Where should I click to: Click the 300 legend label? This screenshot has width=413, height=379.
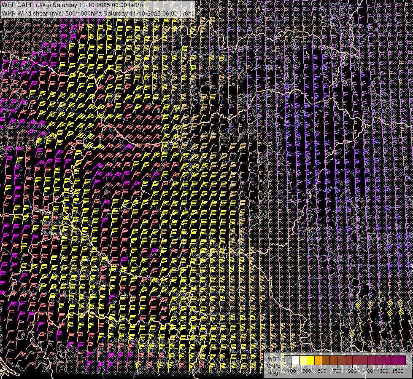pyautogui.click(x=307, y=371)
